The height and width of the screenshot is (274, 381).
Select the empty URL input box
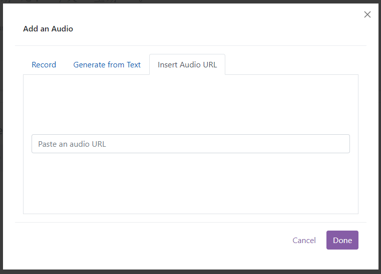click(x=190, y=144)
